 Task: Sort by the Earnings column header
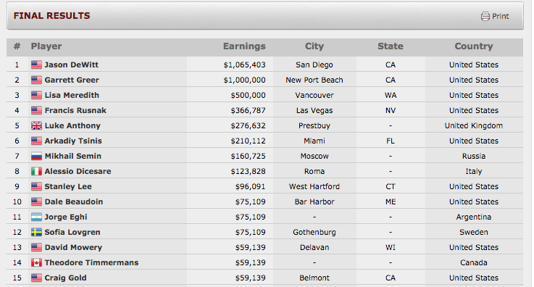point(244,46)
